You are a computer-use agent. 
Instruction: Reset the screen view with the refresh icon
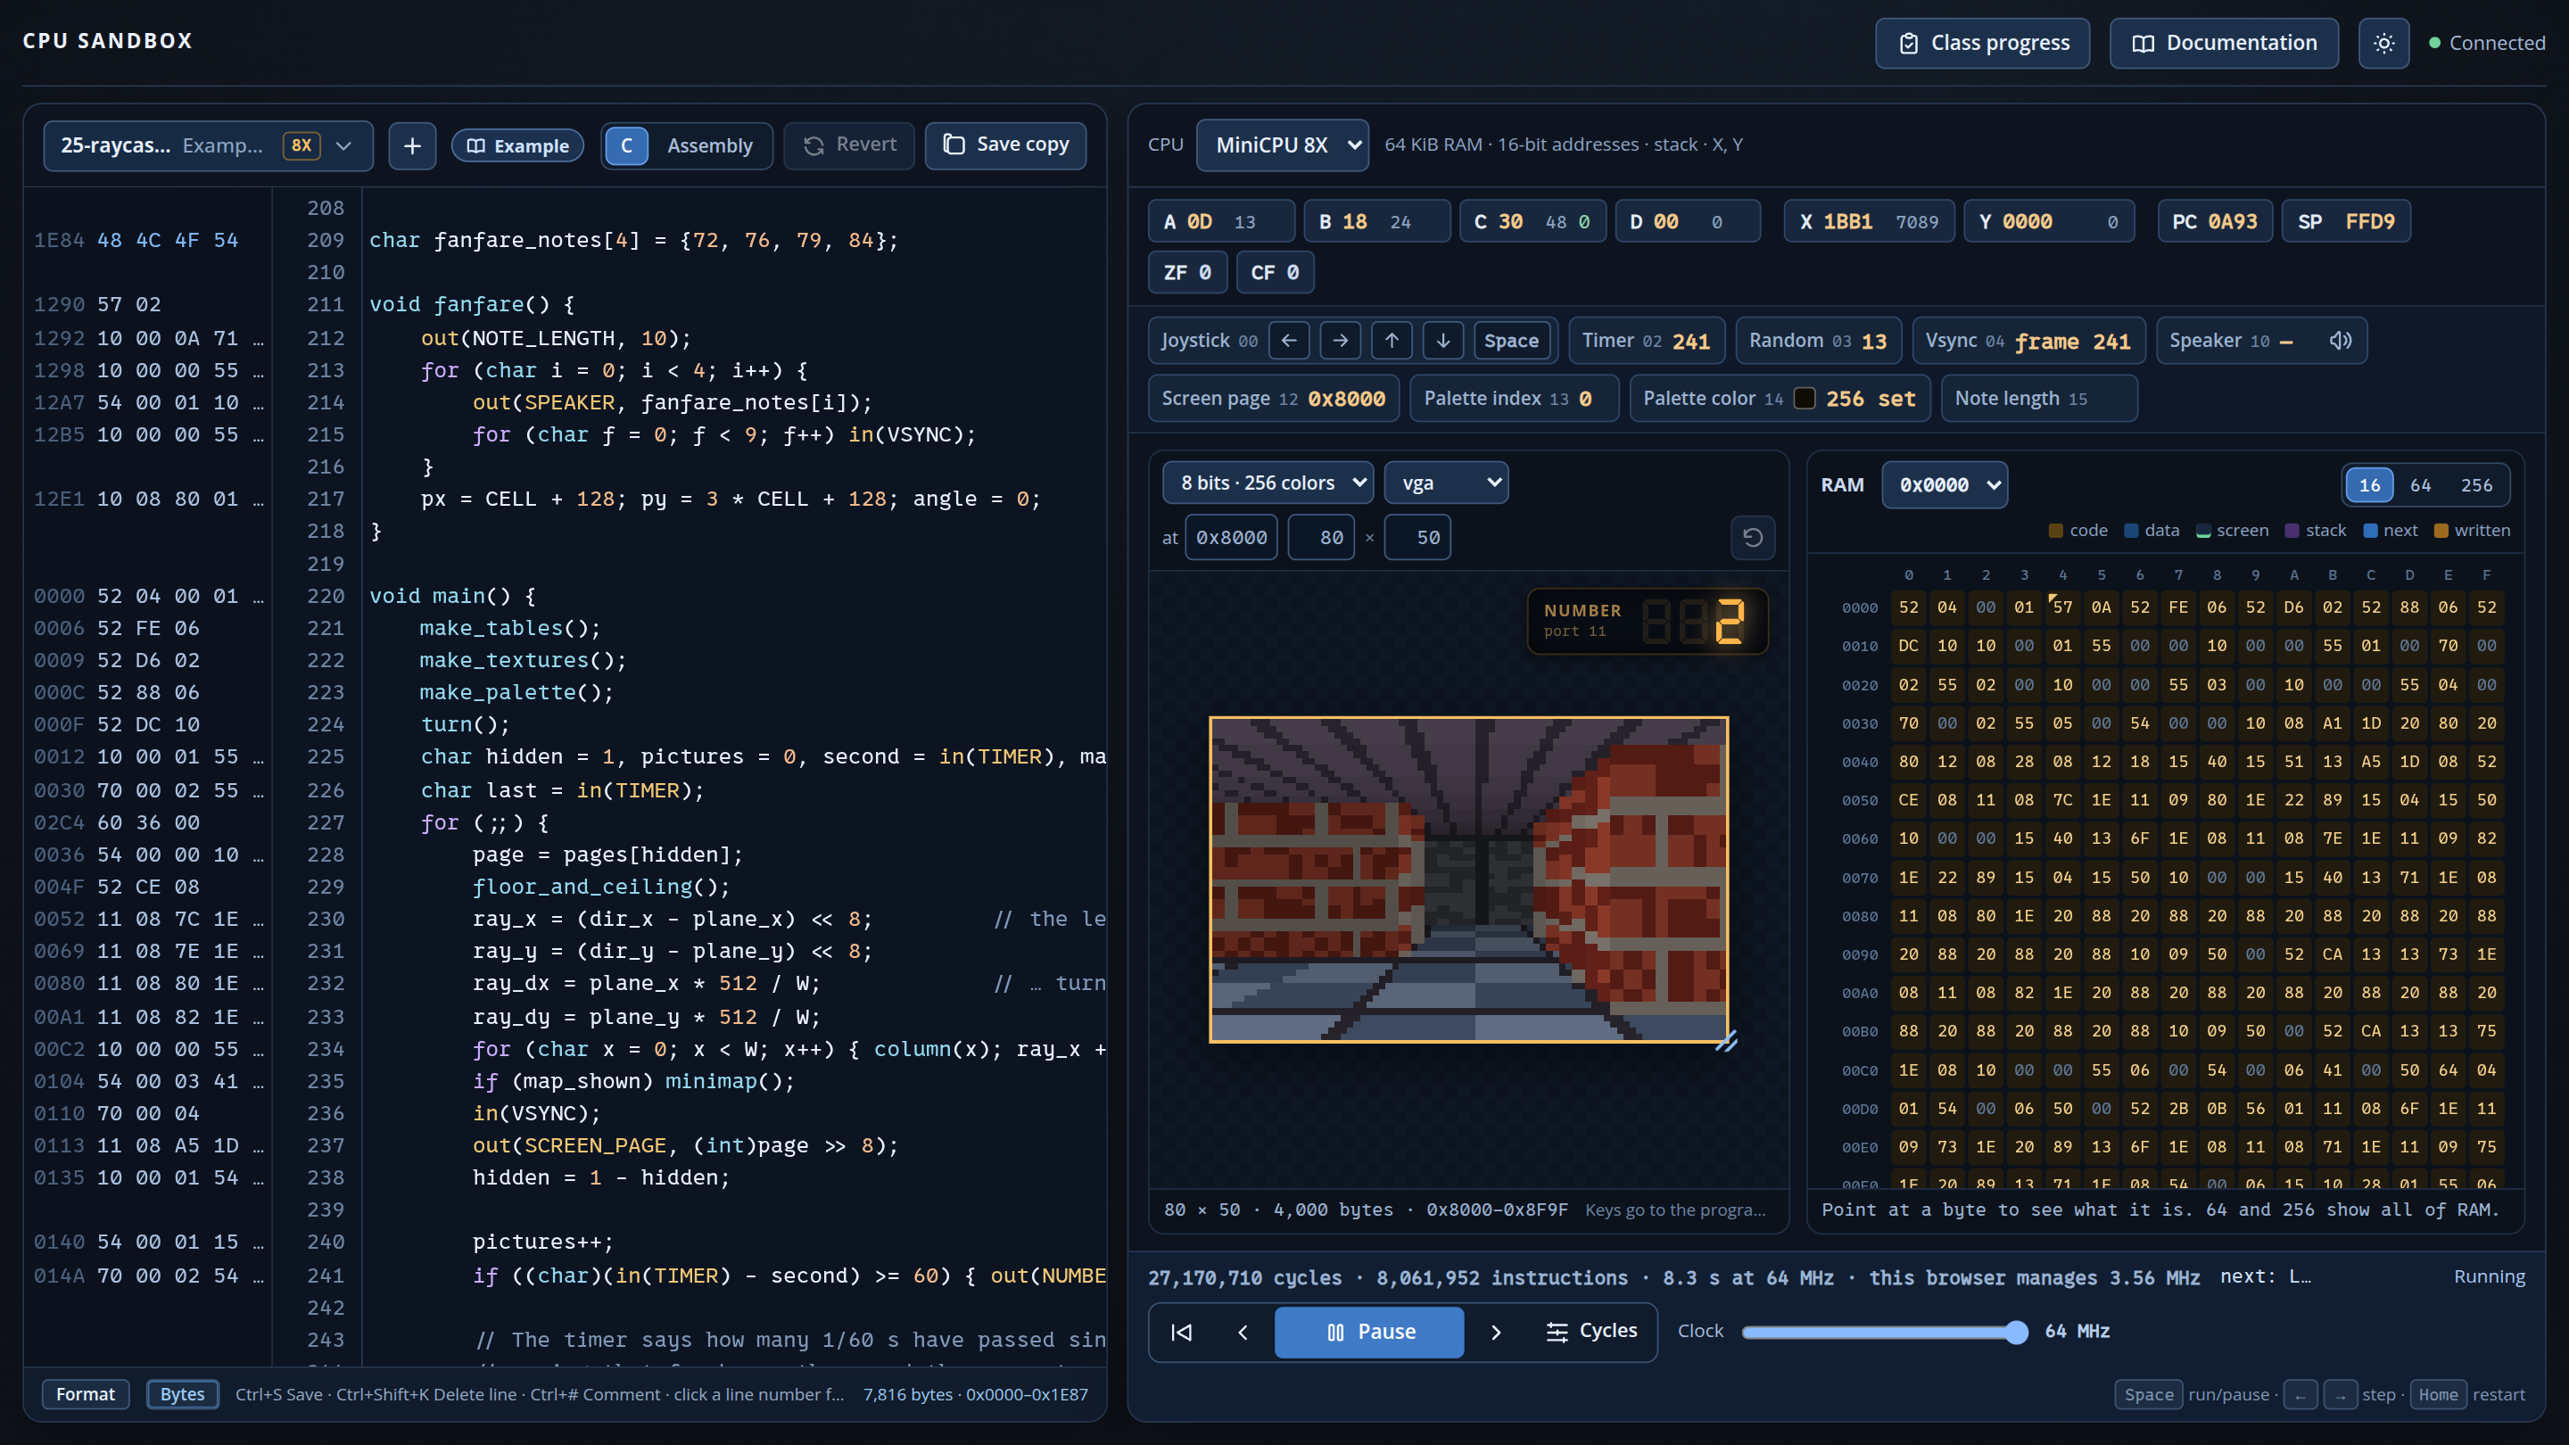(1752, 538)
